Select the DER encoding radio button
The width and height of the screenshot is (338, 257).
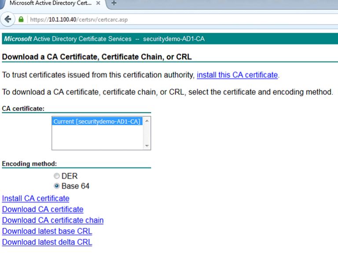pyautogui.click(x=57, y=176)
